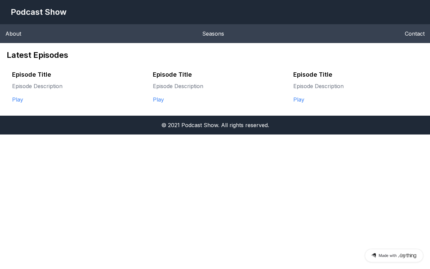
Task: Click 'All rights reserved' footer text
Action: coord(245,125)
